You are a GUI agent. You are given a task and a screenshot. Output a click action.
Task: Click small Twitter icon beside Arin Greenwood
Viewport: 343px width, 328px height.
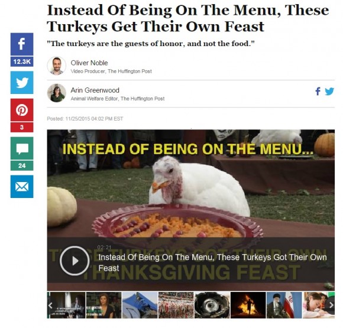tap(329, 92)
